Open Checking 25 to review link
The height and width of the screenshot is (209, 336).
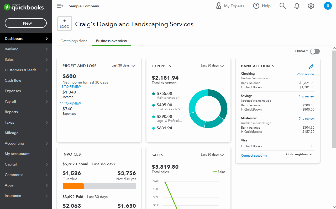point(306,74)
